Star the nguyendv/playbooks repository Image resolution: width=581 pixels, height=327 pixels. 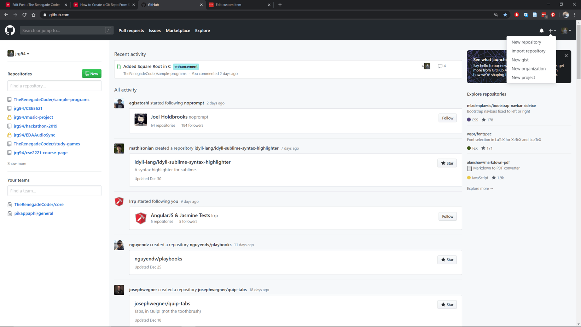[x=447, y=259]
